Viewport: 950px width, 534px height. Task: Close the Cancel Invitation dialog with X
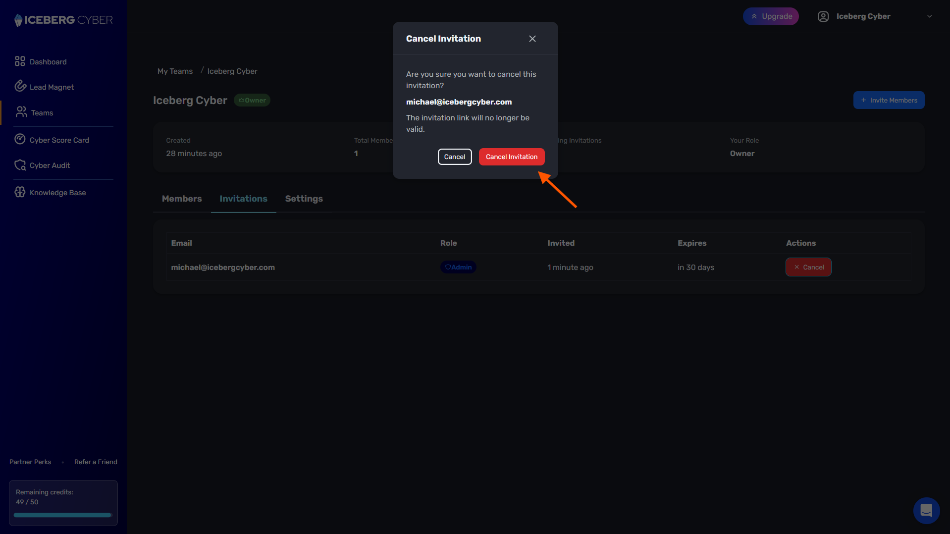tap(532, 39)
